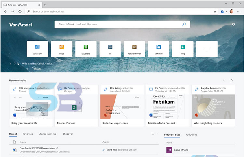This screenshot has height=157, width=244.
Task: Open the Bing quick link tile
Action: (x=183, y=49)
